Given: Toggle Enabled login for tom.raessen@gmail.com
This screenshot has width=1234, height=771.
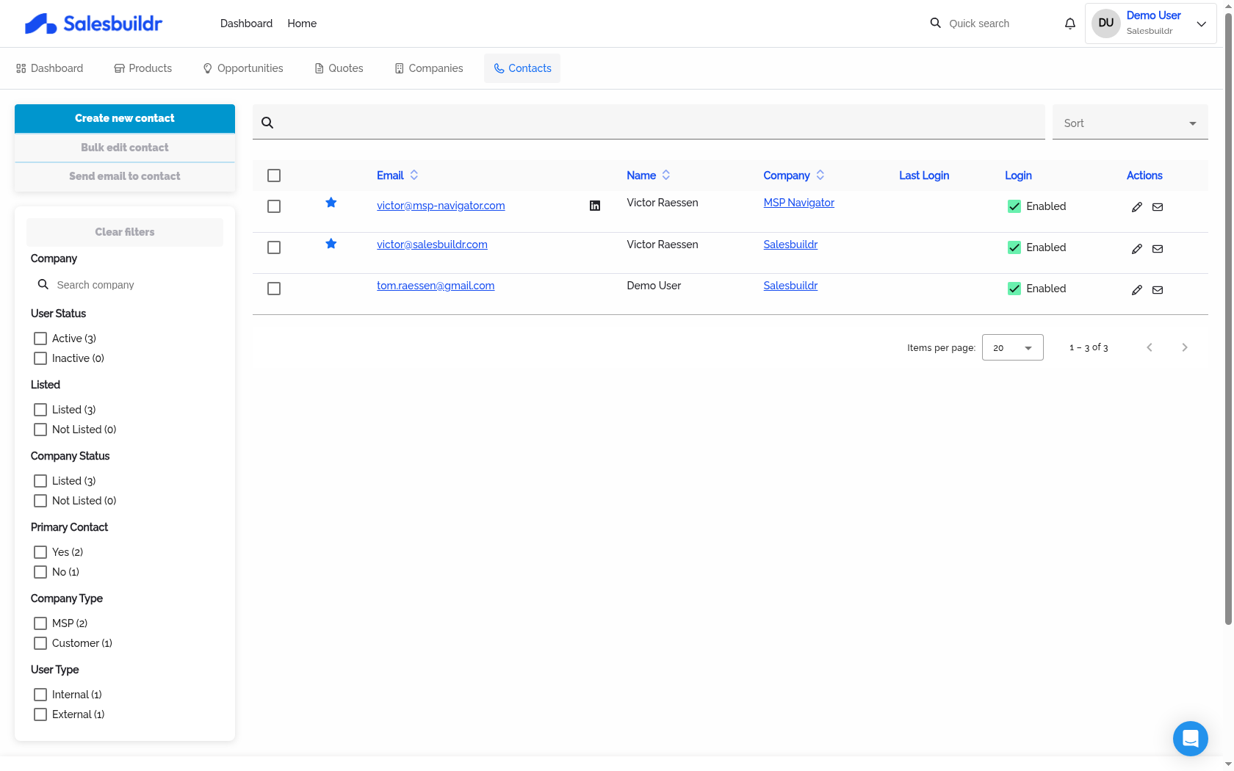Looking at the screenshot, I should [1014, 289].
